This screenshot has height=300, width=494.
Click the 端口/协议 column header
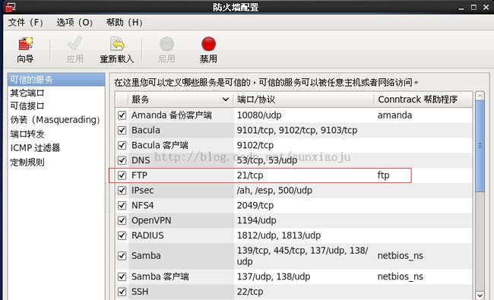[304, 99]
